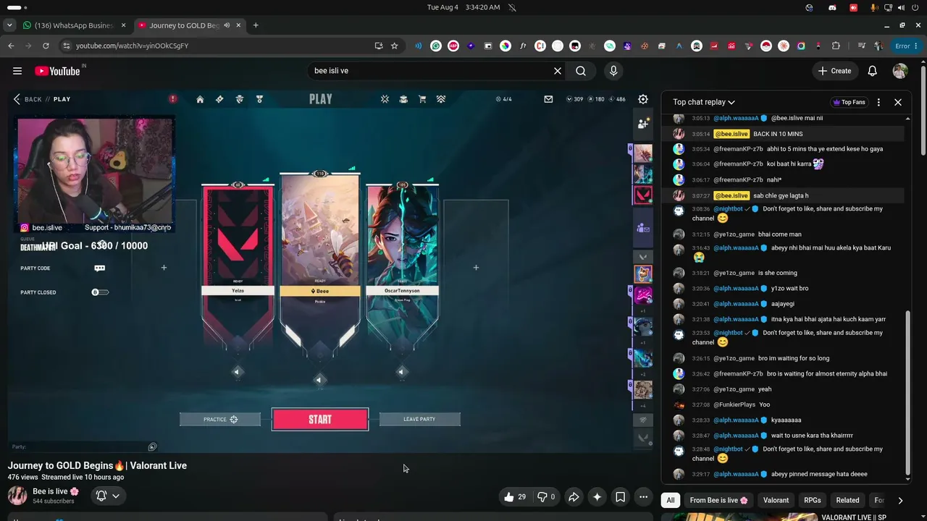Click the party code chat bubble icon
The width and height of the screenshot is (927, 521).
pos(100,268)
